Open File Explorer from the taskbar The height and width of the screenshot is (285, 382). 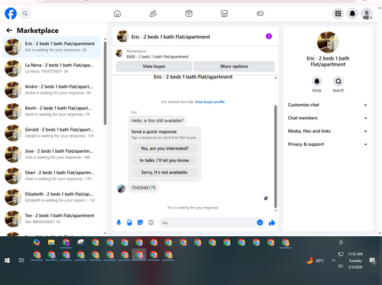point(51,242)
